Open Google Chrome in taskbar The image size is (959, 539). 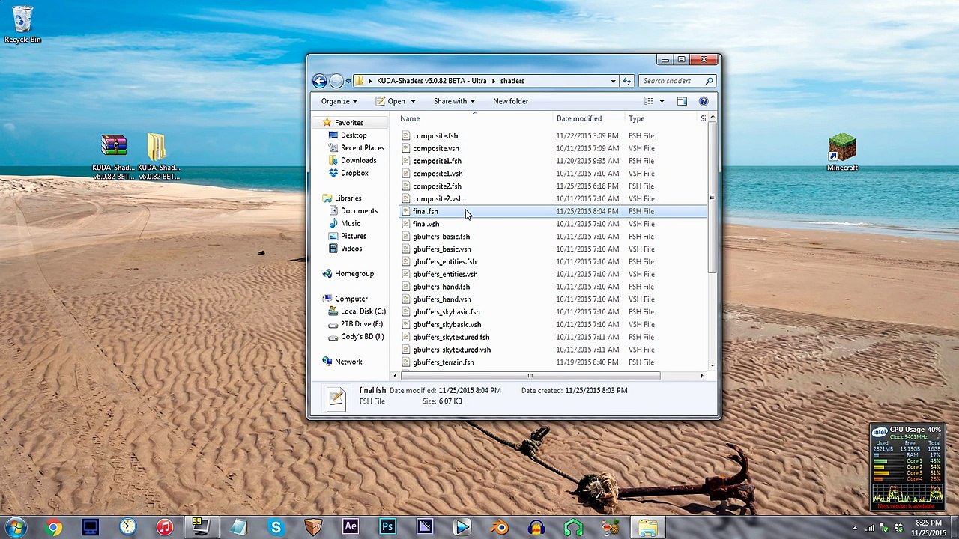(x=53, y=527)
